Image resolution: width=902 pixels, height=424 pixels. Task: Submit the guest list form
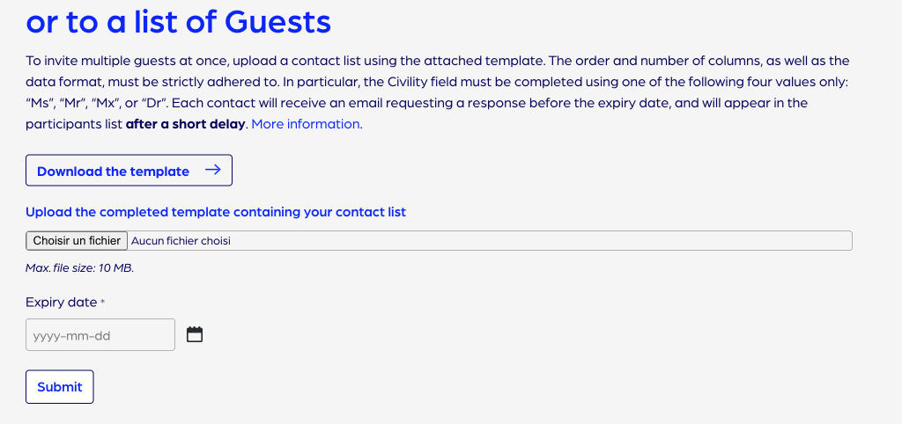60,387
